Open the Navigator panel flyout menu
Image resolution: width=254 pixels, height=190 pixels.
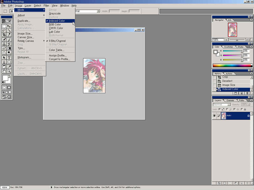point(251,20)
